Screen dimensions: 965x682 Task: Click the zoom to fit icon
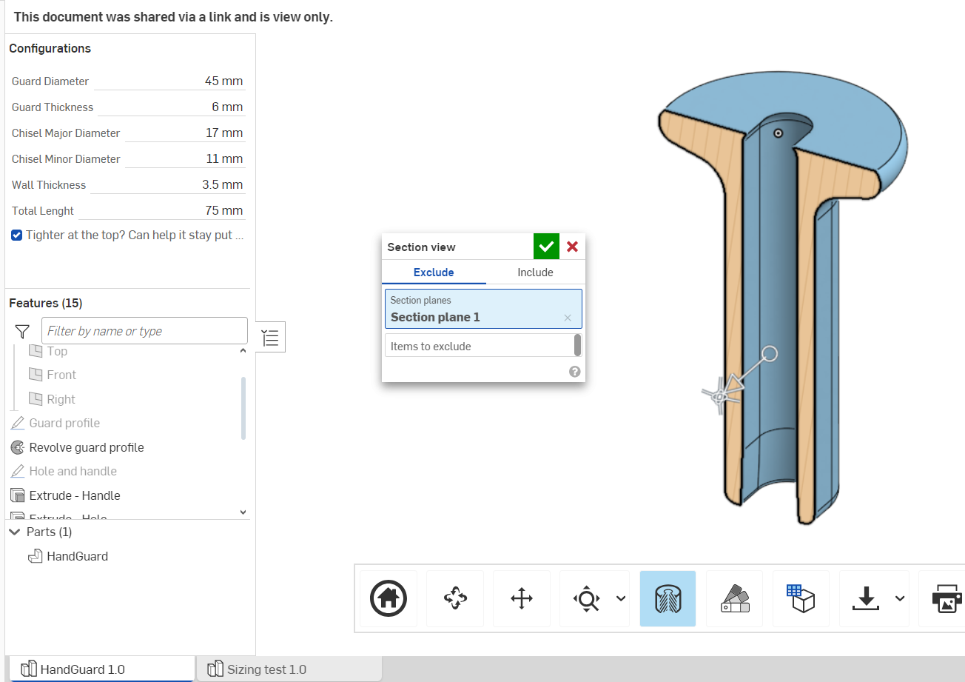587,598
